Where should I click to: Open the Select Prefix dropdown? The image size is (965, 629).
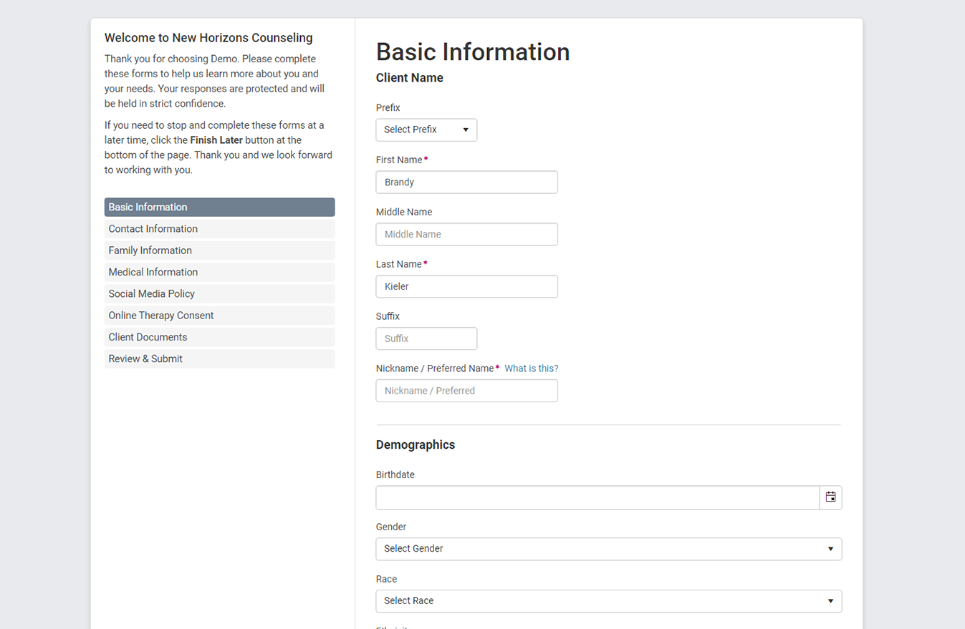[x=426, y=130]
